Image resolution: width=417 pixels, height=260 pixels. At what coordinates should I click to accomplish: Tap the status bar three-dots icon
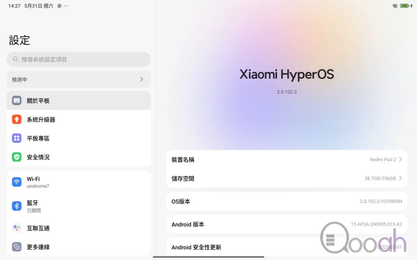66,6
